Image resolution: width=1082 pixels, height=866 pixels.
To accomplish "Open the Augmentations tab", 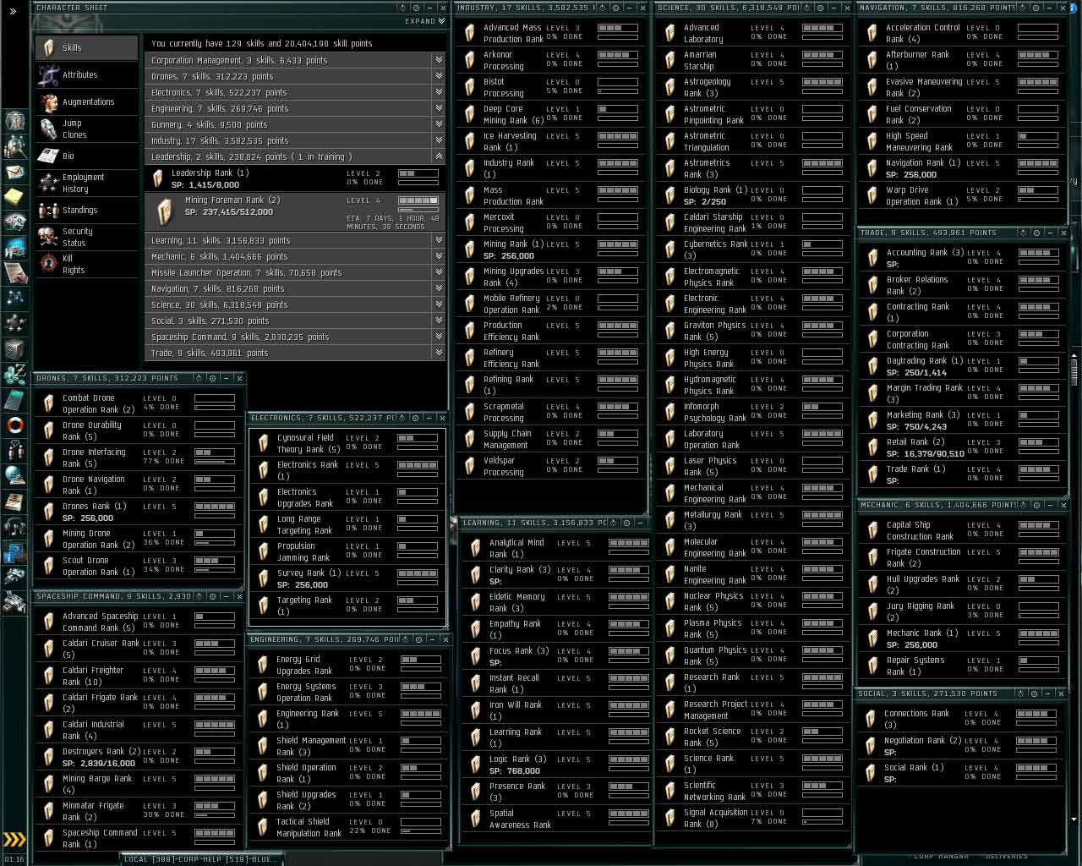I will [86, 101].
